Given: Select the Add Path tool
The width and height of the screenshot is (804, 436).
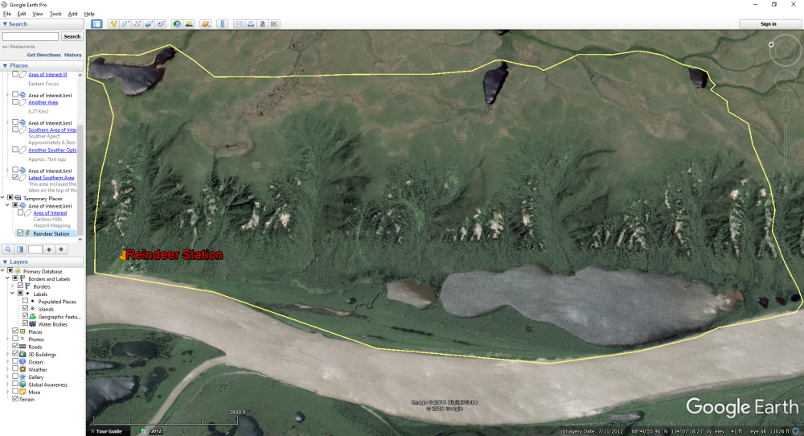Looking at the screenshot, I should point(137,23).
